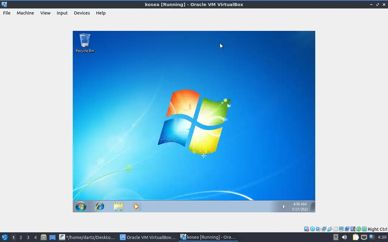
Task: Click the shared folders status icon
Action: (x=335, y=229)
